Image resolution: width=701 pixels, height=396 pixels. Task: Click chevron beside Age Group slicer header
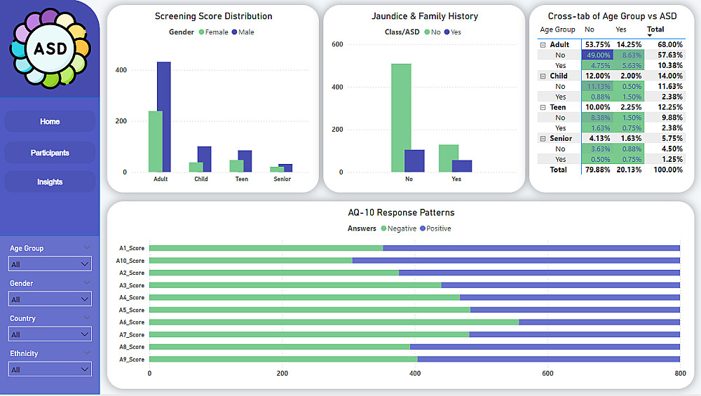click(x=87, y=247)
